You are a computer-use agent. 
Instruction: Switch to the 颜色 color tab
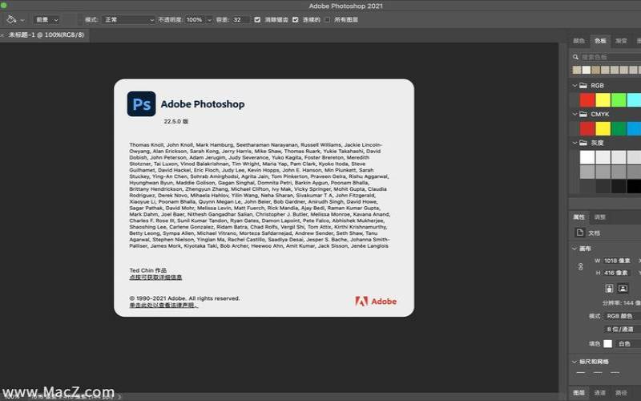579,41
